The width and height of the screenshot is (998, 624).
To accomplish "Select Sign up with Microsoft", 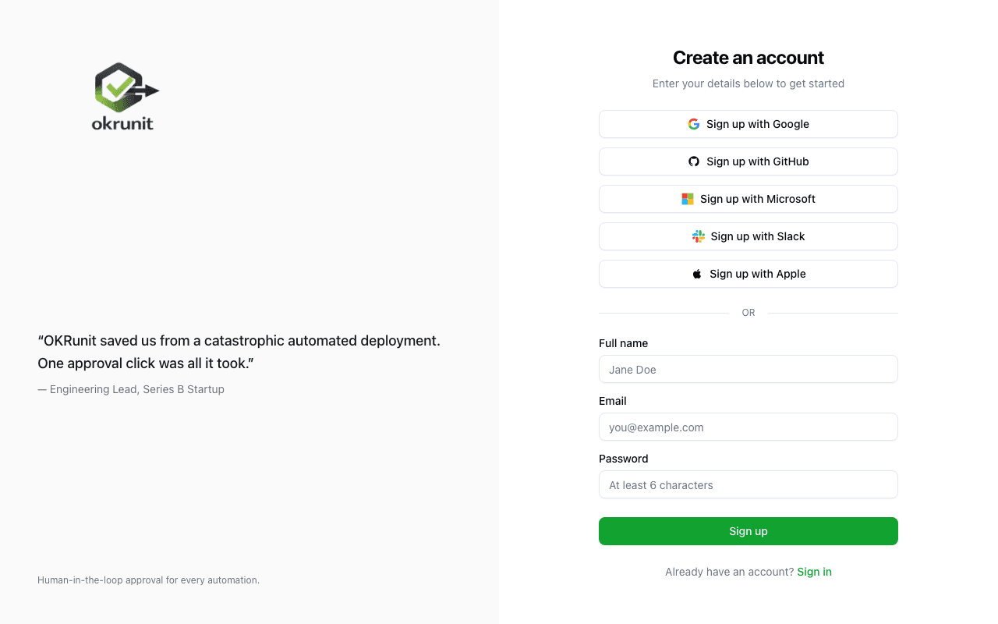I will point(748,199).
